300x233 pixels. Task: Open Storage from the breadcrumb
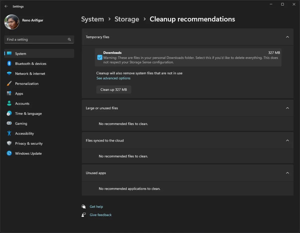pos(127,19)
